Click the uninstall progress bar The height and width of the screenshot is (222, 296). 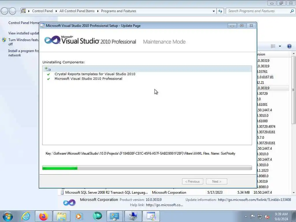tap(147, 168)
